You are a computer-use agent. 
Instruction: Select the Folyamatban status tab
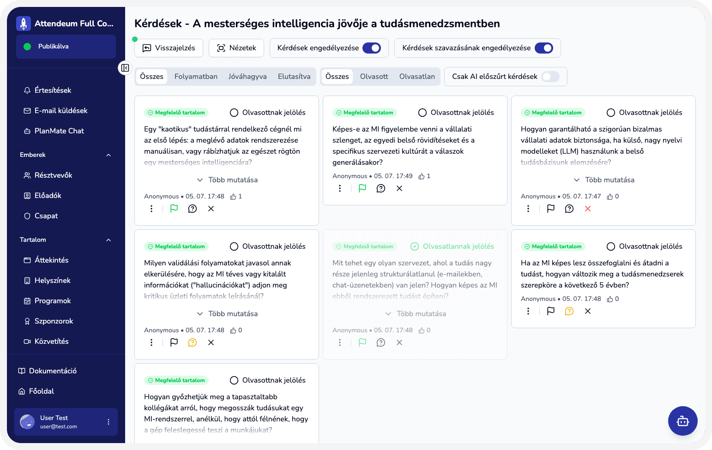(x=196, y=77)
